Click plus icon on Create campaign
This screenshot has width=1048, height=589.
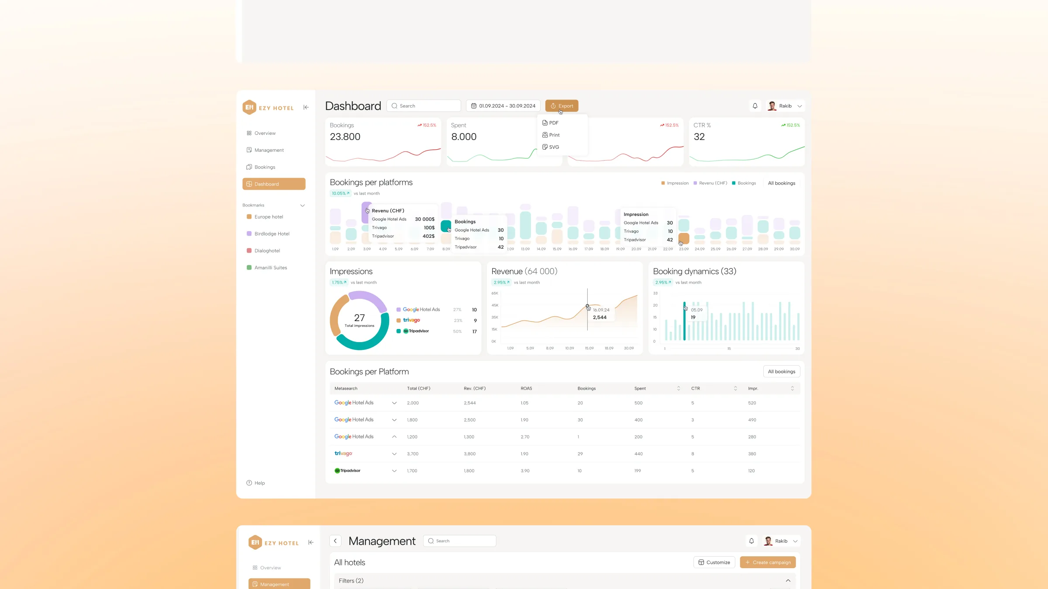click(x=748, y=562)
